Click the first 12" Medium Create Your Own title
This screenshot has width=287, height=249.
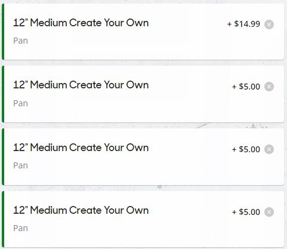coord(81,23)
